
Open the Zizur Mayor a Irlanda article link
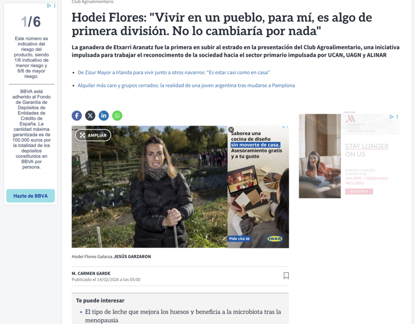coord(174,73)
